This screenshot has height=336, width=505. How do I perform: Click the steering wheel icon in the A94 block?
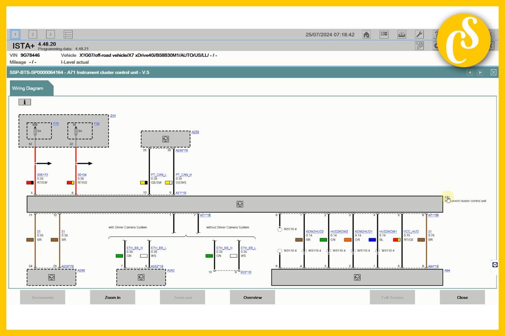tap(357, 277)
